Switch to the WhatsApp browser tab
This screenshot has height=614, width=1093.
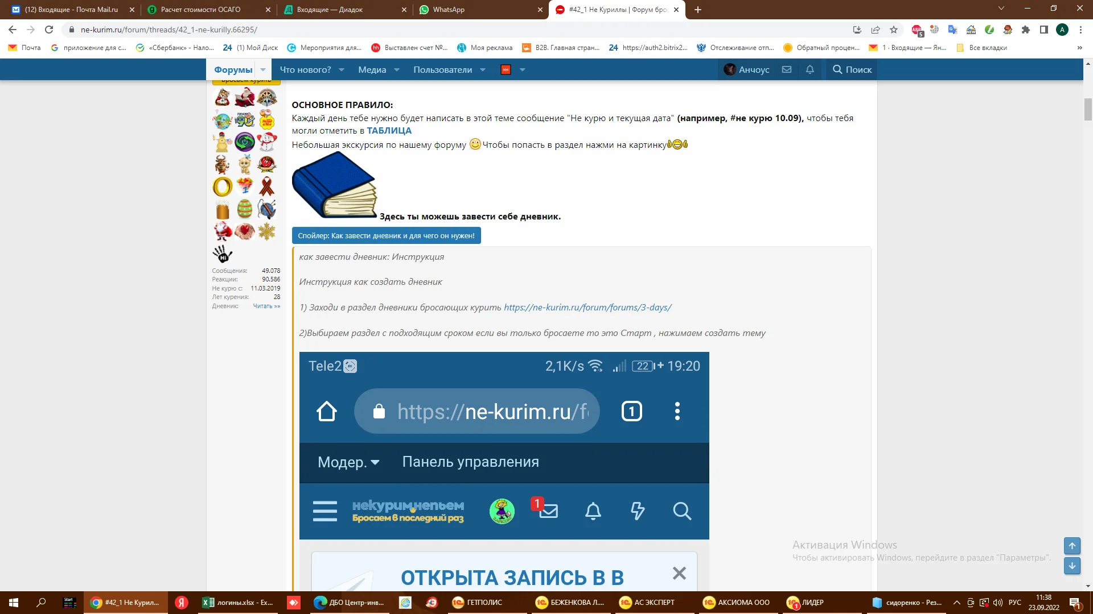click(450, 10)
